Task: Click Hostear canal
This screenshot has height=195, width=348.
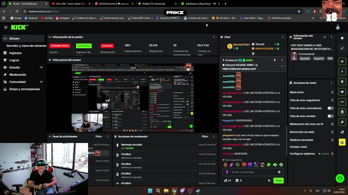Action: [298, 147]
